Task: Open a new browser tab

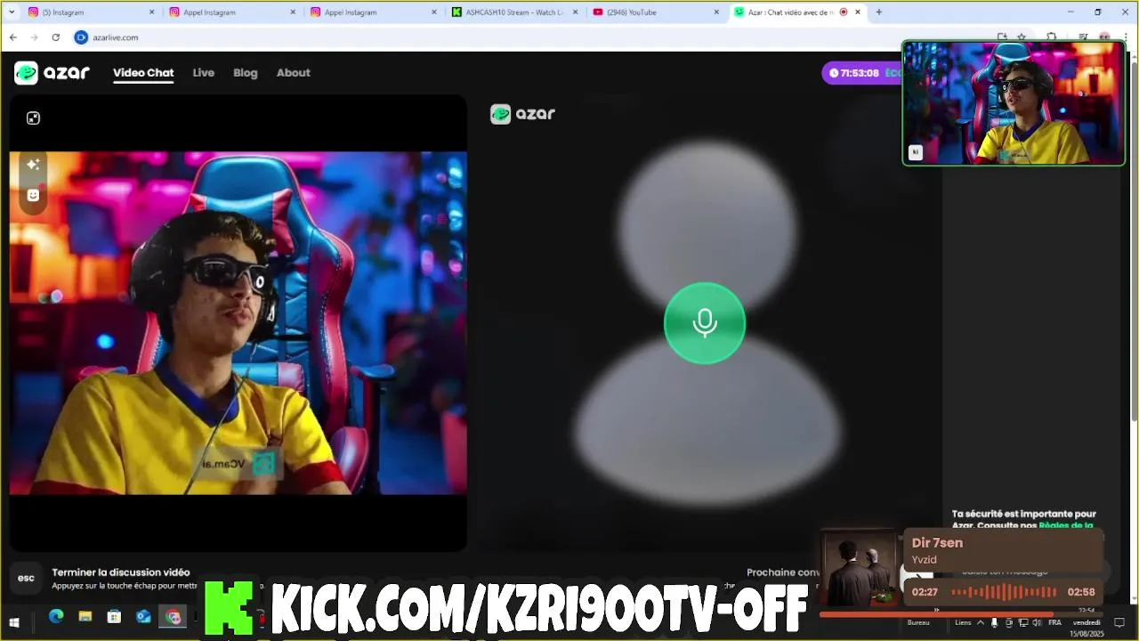Action: (x=879, y=12)
